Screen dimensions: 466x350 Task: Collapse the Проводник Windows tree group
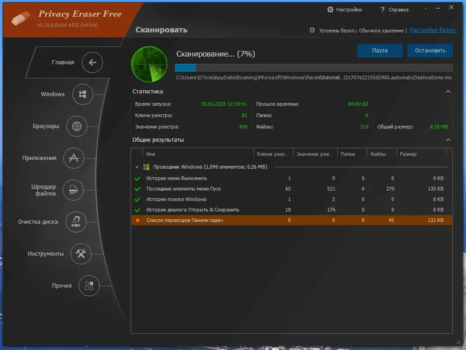(x=137, y=167)
